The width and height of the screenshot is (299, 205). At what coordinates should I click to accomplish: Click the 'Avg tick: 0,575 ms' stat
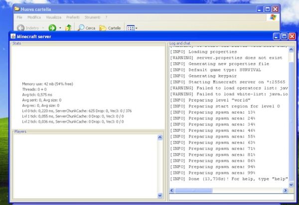coord(37,95)
